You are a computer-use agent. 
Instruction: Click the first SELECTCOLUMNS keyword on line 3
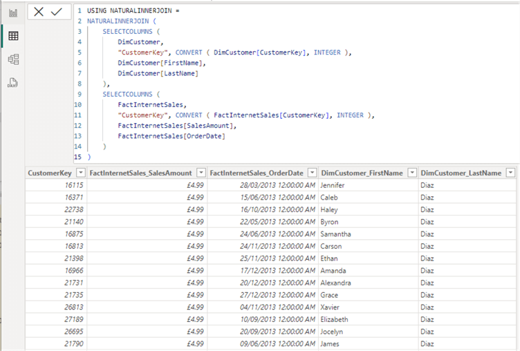(127, 32)
